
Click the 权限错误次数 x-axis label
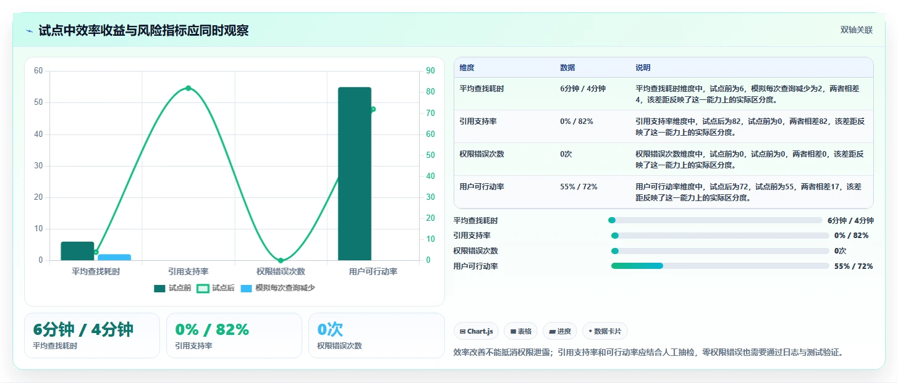281,271
